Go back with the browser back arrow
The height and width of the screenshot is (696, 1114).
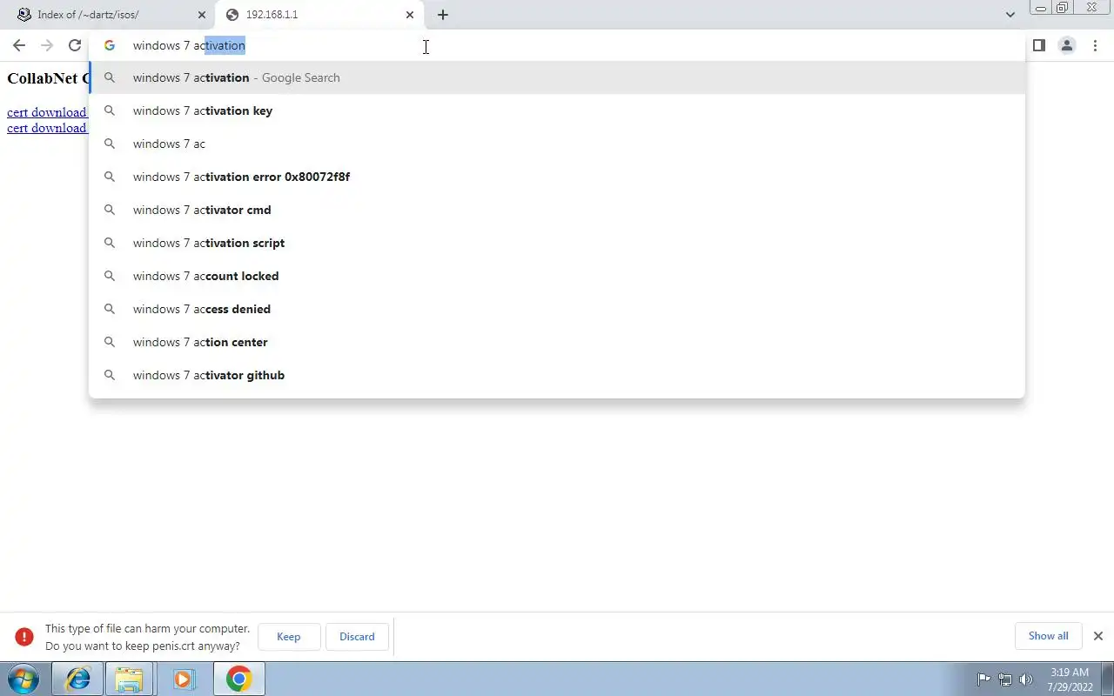(19, 45)
